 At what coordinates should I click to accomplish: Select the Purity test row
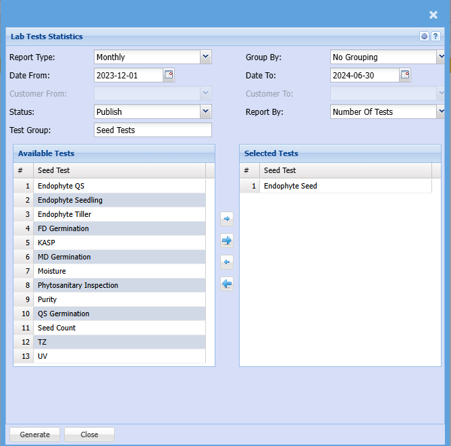coord(109,299)
